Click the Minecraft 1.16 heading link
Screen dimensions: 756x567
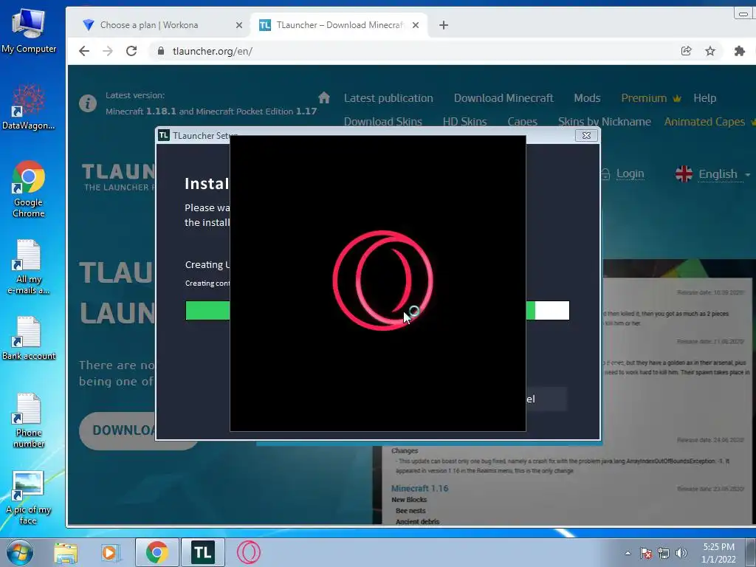click(419, 489)
